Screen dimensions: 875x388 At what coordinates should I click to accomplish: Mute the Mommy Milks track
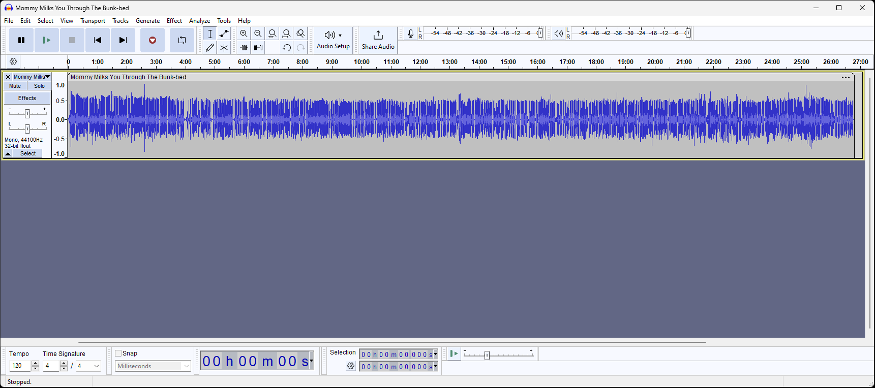coord(15,86)
